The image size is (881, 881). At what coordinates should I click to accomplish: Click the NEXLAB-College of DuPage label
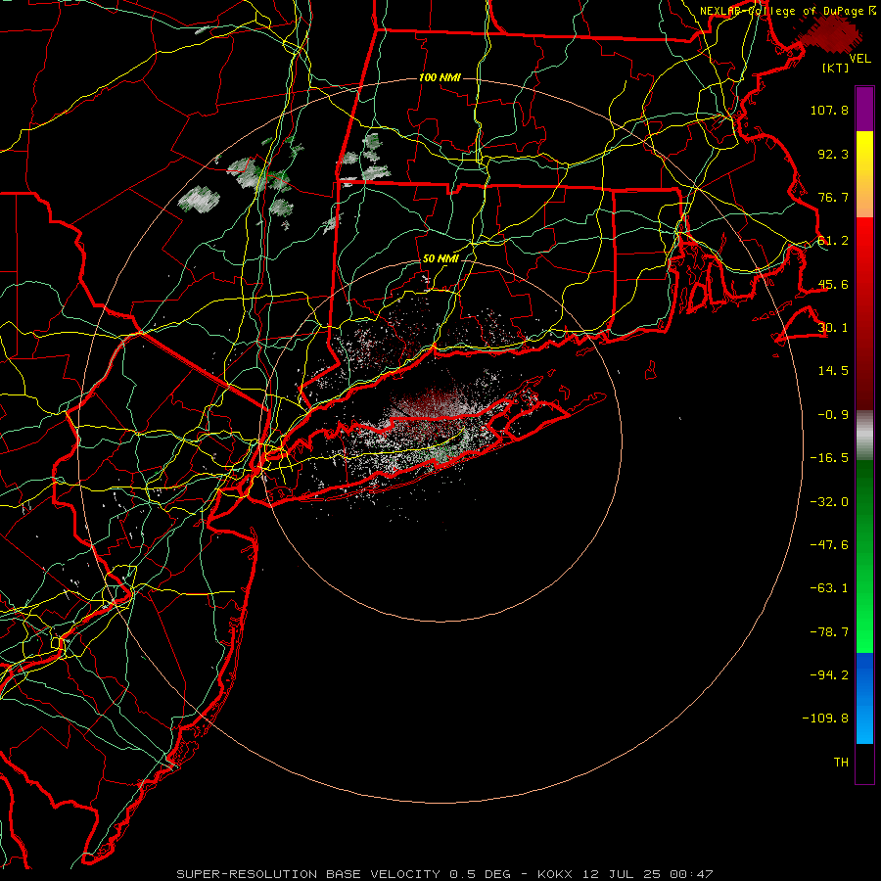tap(783, 11)
